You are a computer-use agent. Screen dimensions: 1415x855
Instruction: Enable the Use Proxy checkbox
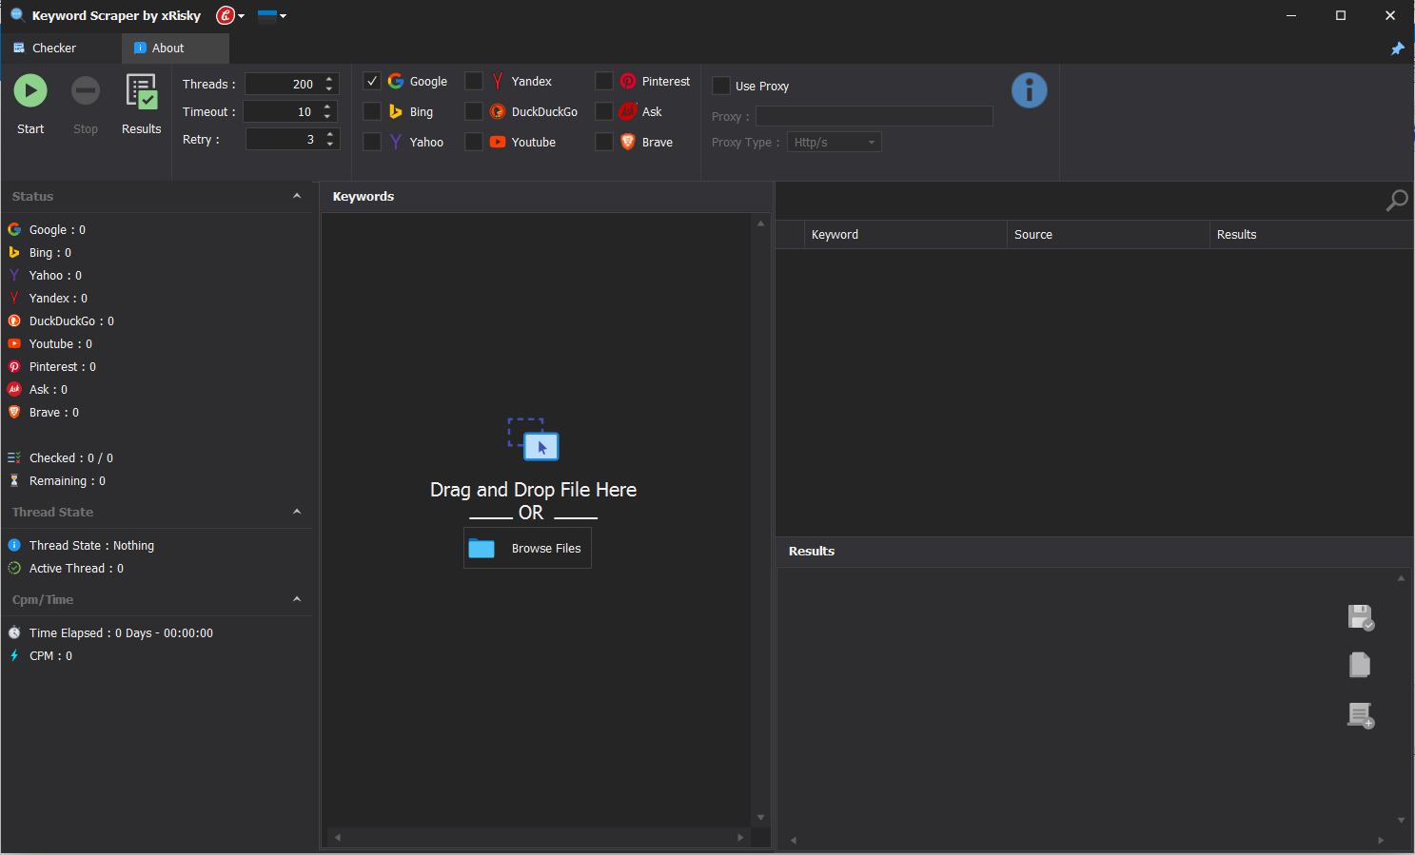pos(721,87)
